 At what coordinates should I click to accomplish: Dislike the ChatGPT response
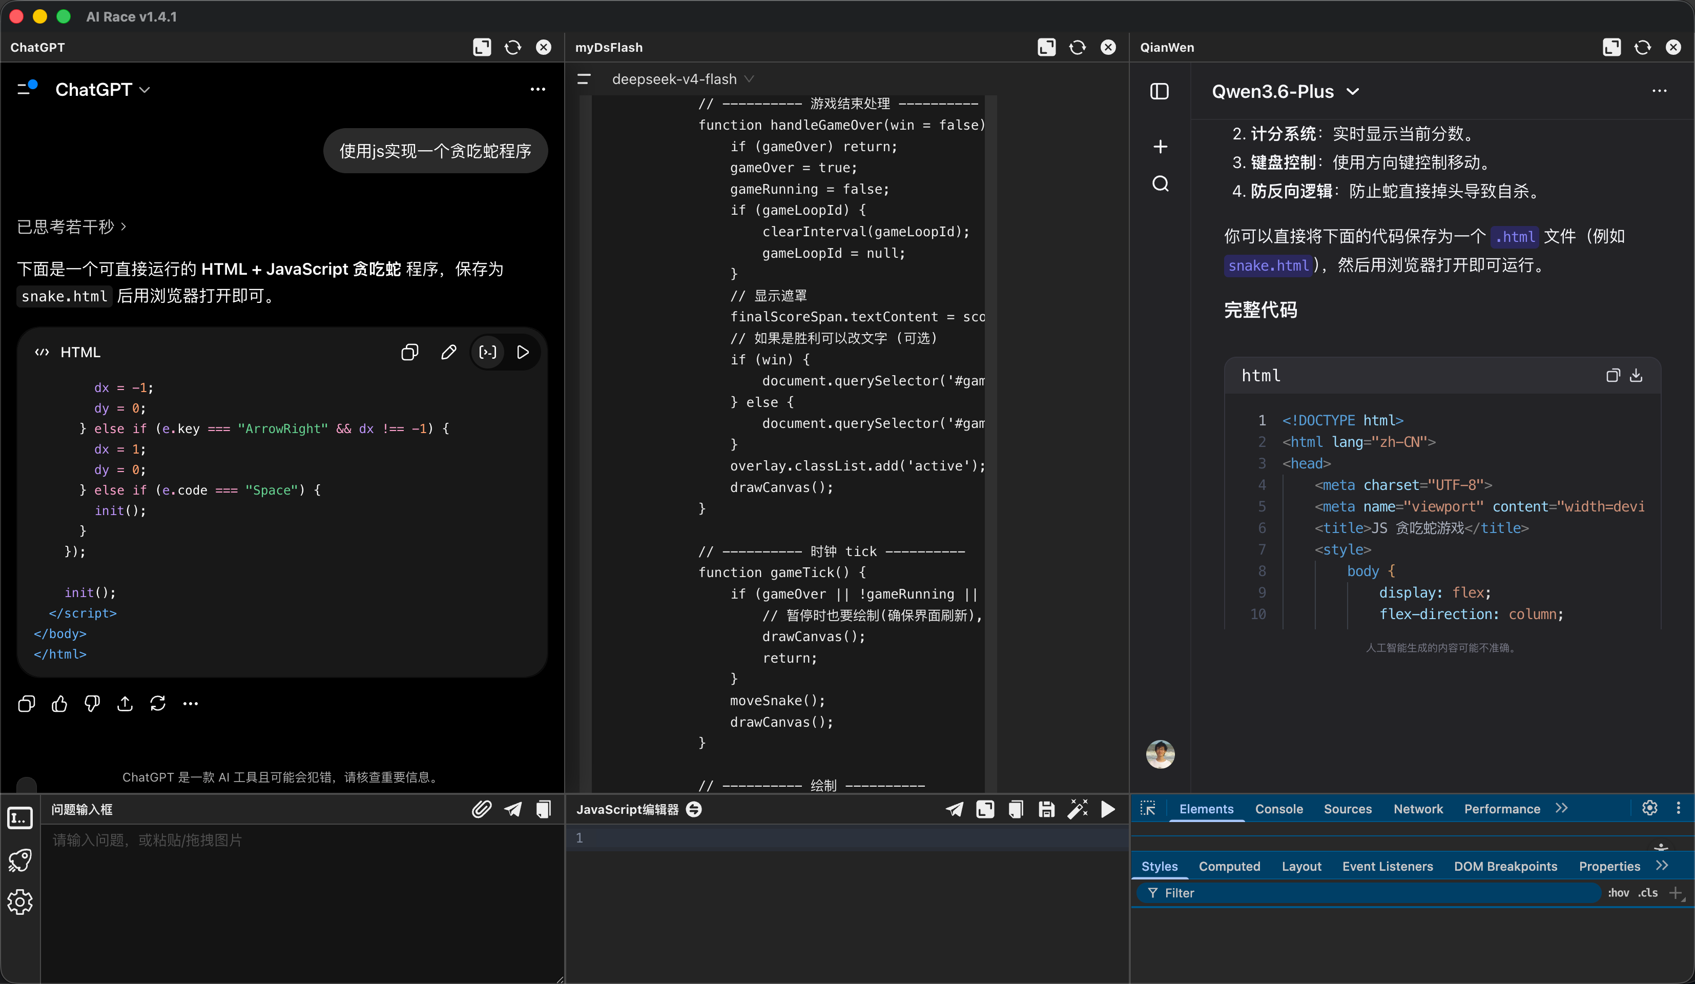coord(92,704)
